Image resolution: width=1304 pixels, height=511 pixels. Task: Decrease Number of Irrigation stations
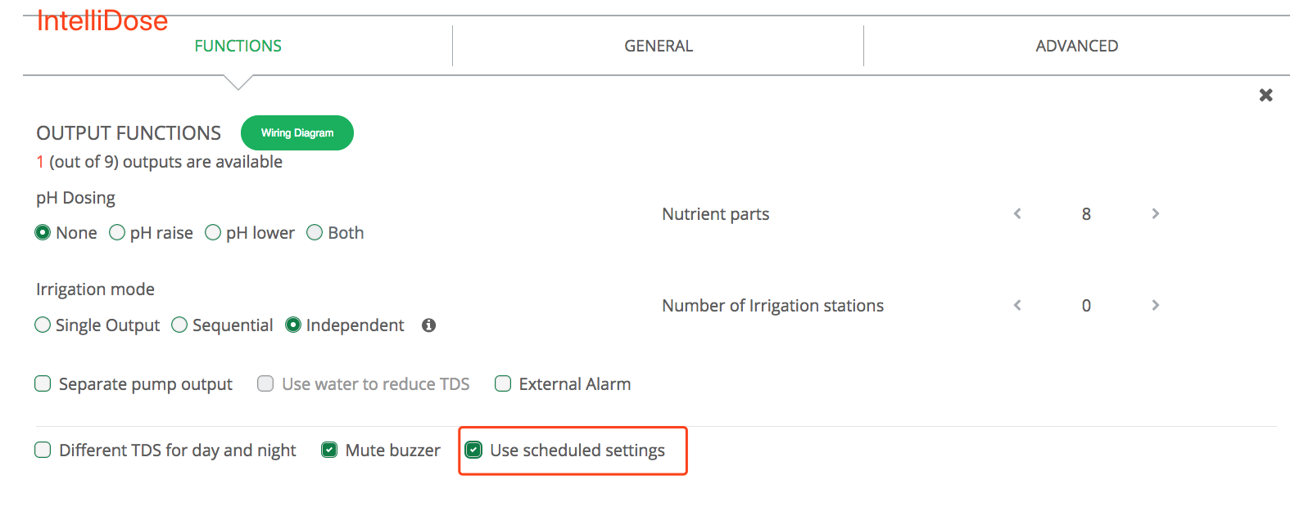(x=1017, y=305)
